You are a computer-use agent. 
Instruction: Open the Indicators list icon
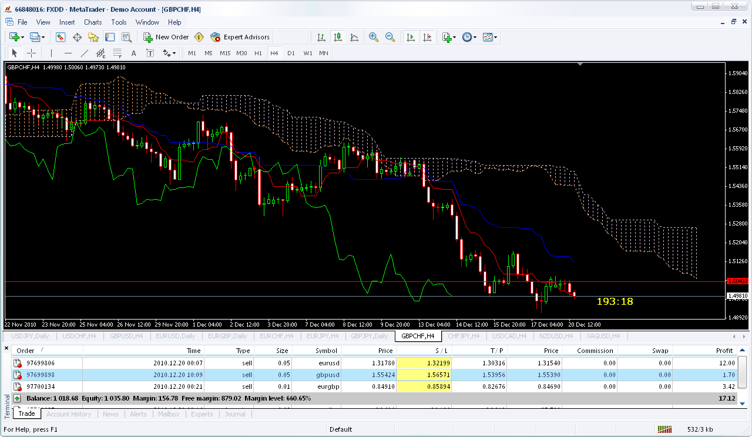point(446,37)
